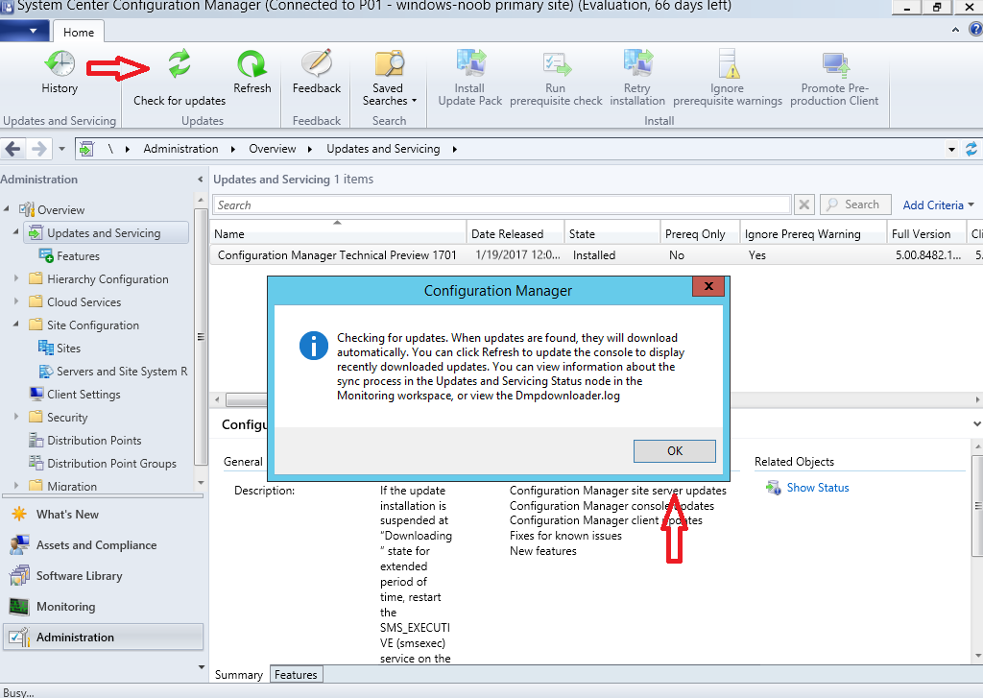Open address bar path dropdown
This screenshot has height=698, width=983.
951,149
